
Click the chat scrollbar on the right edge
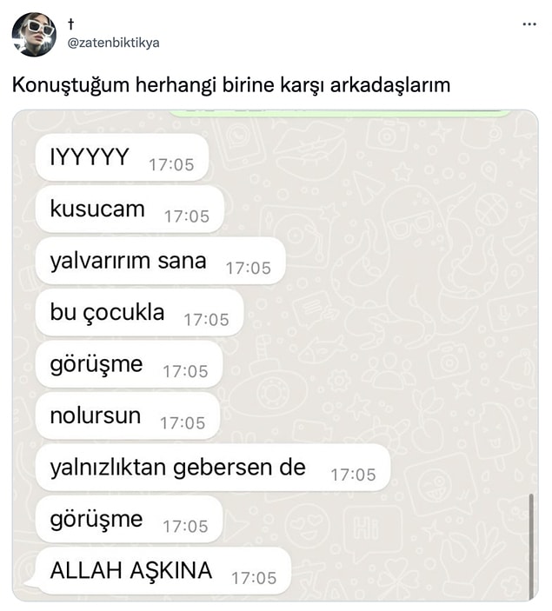click(531, 547)
